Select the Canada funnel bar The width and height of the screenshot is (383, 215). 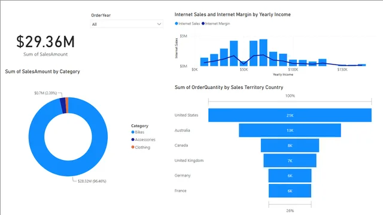coord(290,146)
